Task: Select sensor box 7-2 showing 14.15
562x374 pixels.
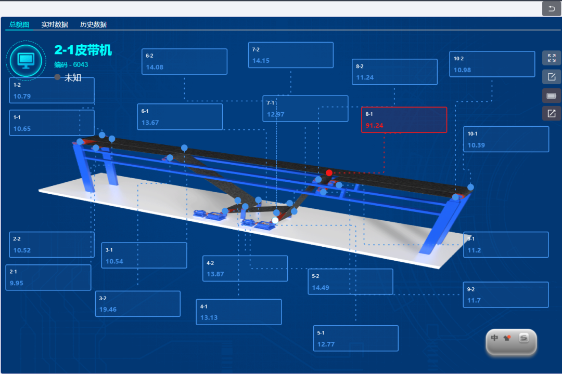Action: tap(291, 55)
